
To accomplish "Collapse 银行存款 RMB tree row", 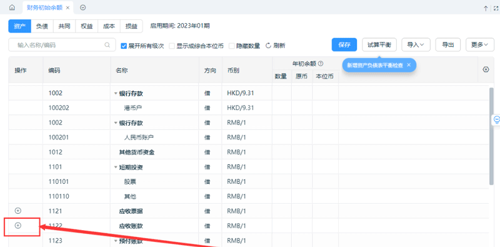I will pyautogui.click(x=116, y=123).
